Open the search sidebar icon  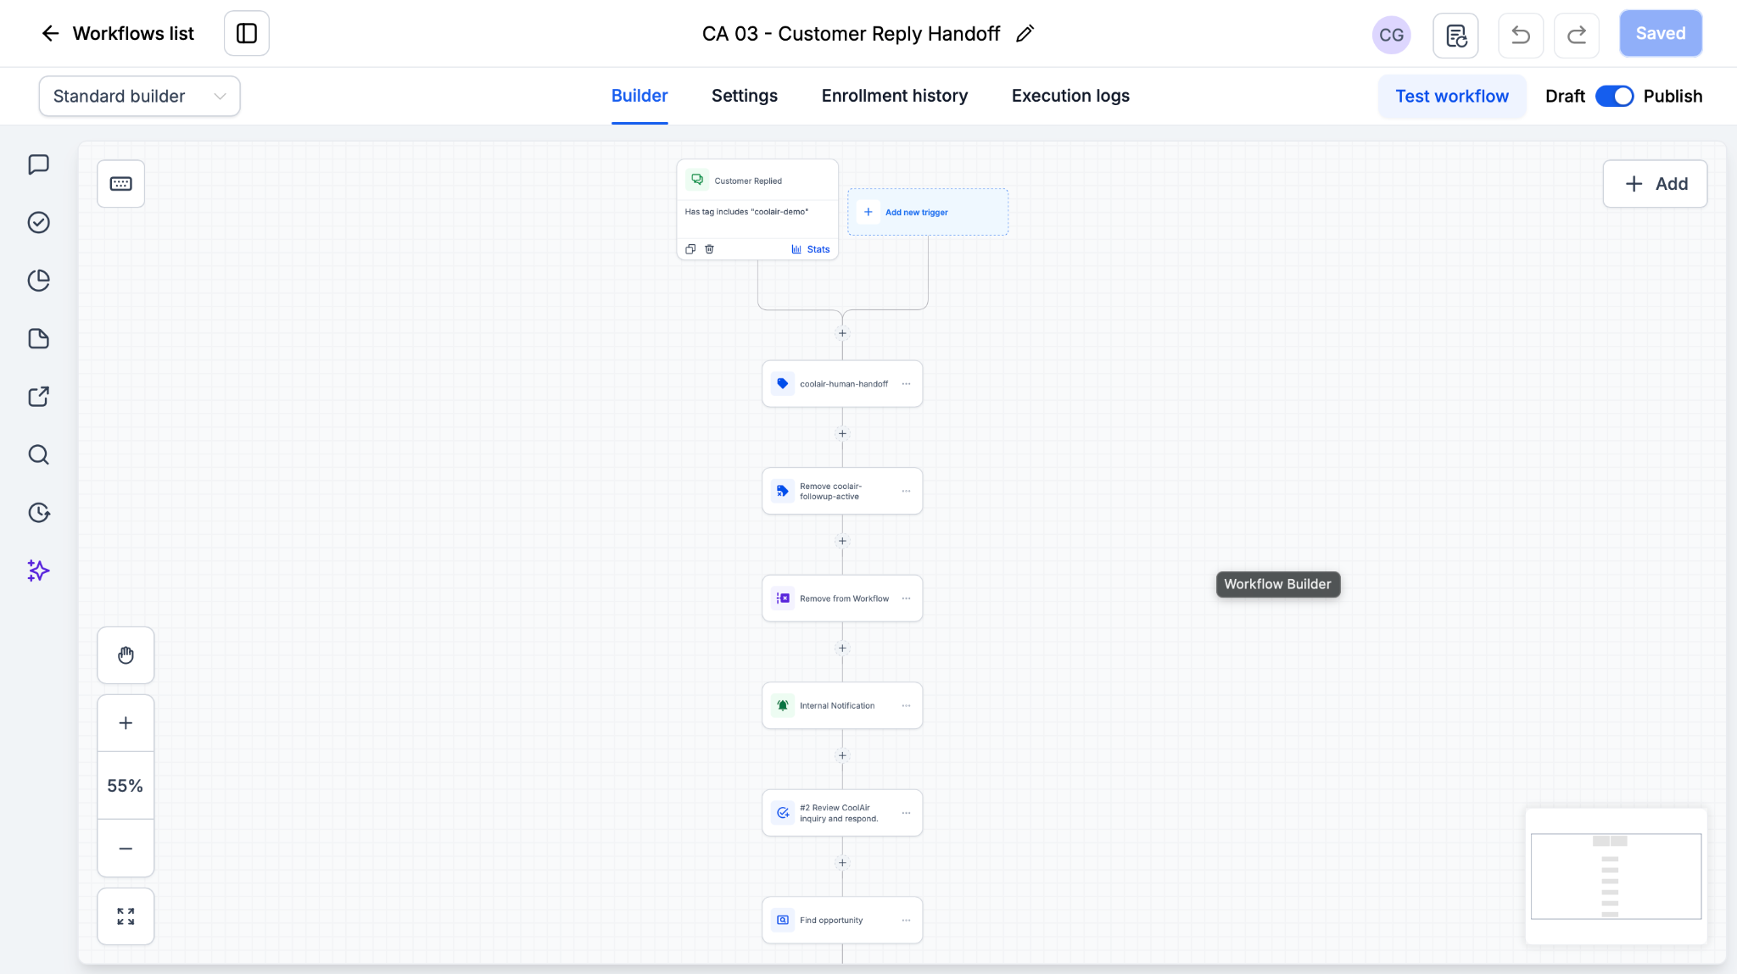pos(39,454)
